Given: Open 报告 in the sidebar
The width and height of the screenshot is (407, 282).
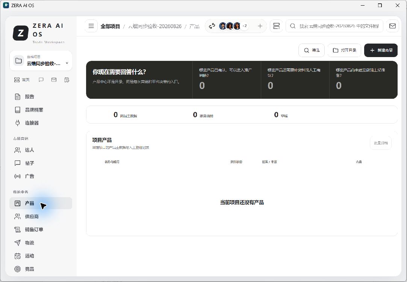Looking at the screenshot, I should tap(41, 97).
